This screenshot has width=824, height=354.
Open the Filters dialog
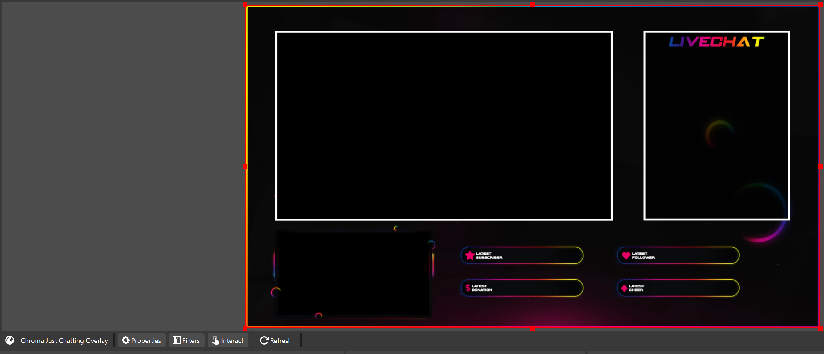pos(187,340)
